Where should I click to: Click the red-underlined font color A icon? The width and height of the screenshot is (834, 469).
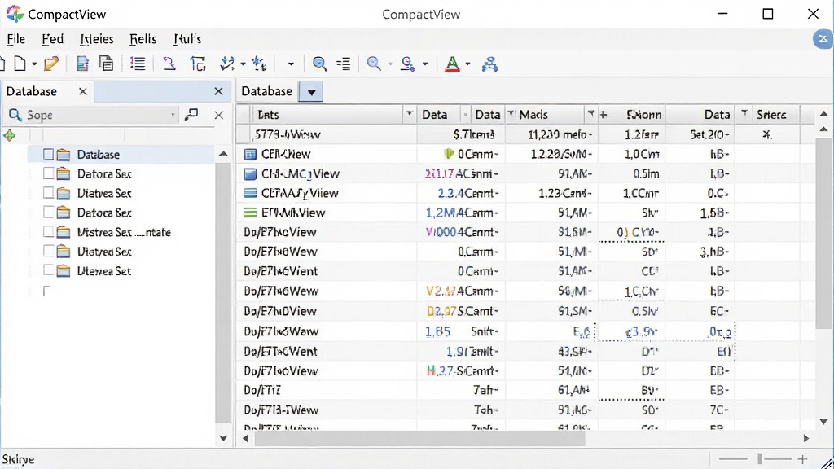coord(452,64)
